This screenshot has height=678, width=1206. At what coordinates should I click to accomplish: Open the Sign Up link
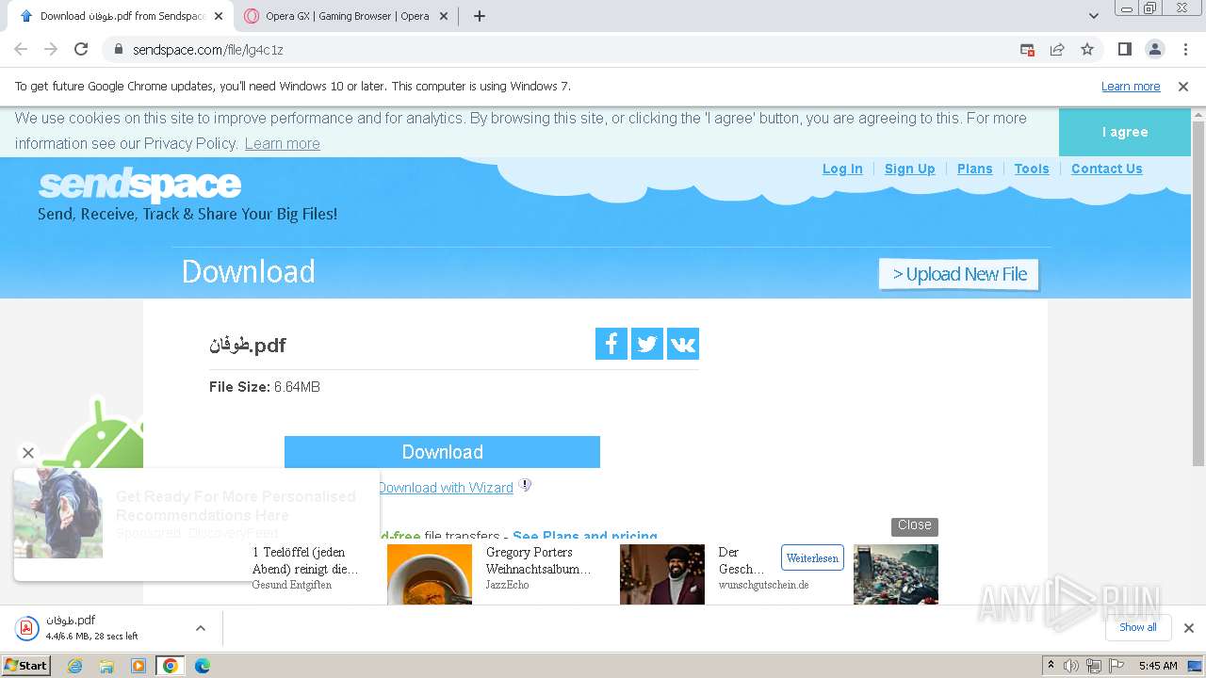909,169
